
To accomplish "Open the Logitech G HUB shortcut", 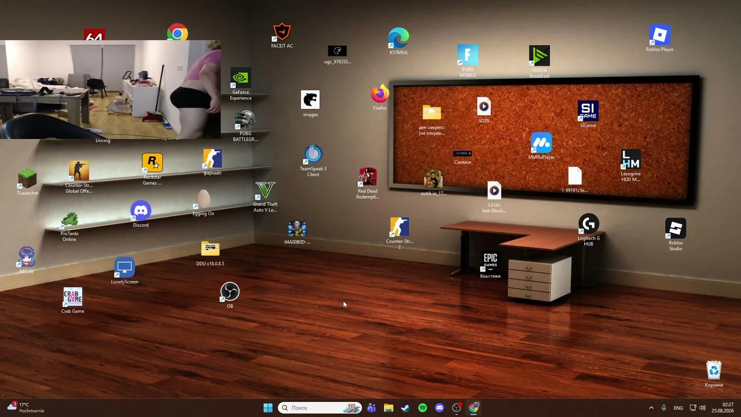I will click(588, 231).
